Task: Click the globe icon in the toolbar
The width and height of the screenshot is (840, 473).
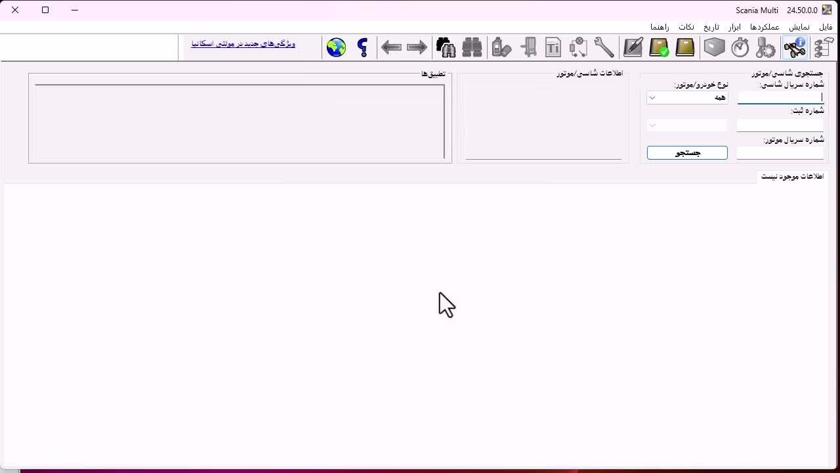Action: coord(336,47)
